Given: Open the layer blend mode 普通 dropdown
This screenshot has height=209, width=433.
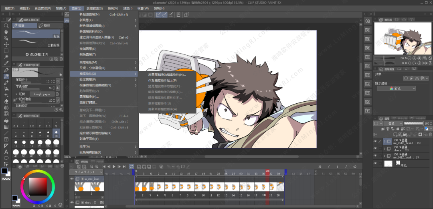Looking at the screenshot, I should (x=393, y=124).
